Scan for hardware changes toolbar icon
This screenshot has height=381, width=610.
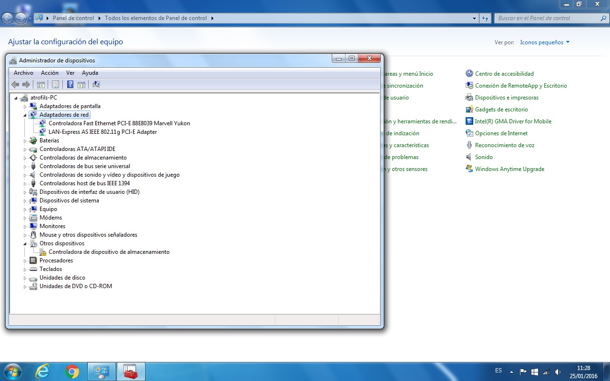(x=96, y=84)
